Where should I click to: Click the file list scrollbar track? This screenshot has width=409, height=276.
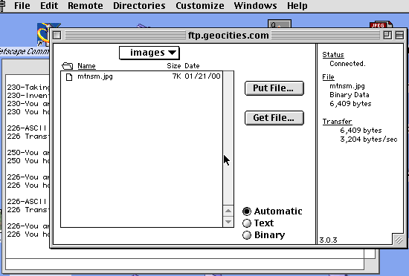[x=228, y=138]
